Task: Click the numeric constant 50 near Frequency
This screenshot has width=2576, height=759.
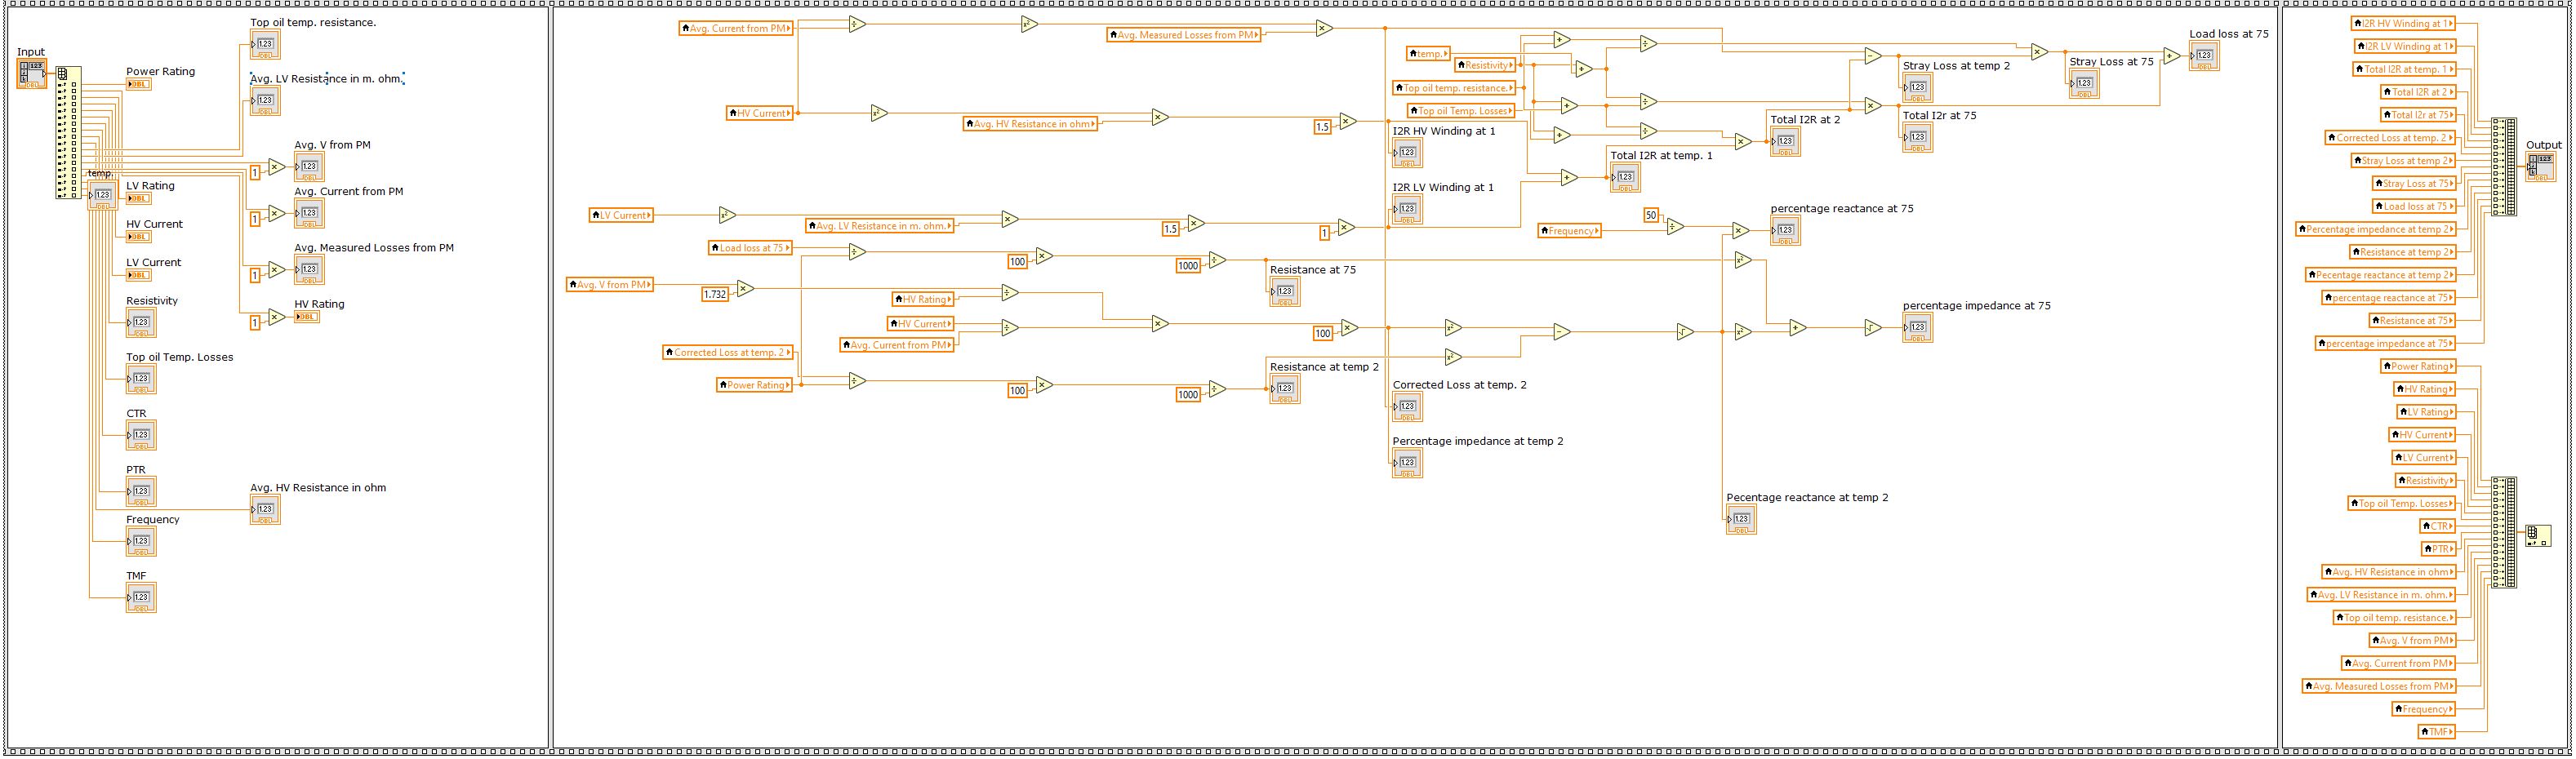Action: [x=1650, y=215]
